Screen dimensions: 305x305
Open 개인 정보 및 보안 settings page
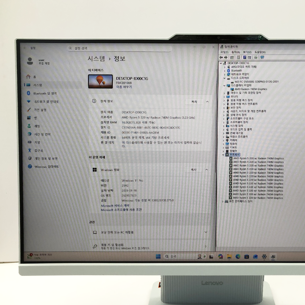(x=43, y=158)
